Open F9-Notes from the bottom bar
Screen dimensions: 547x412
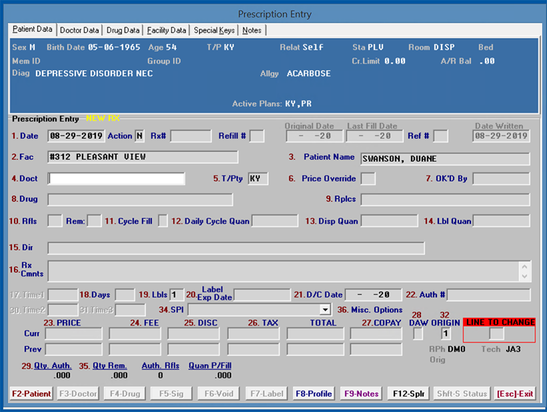click(362, 394)
